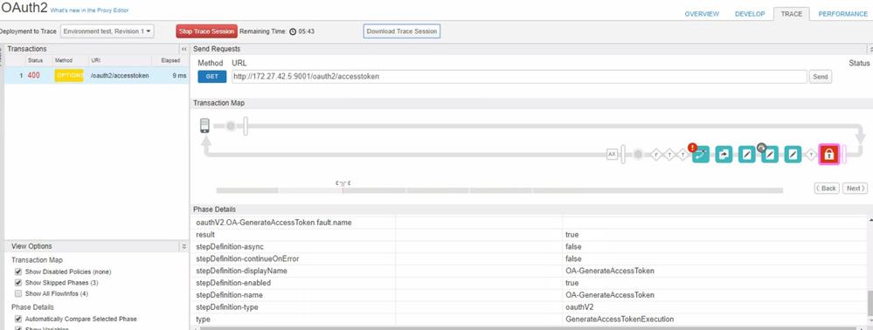Click the 05:43 remaining time value
873x330 pixels.
tap(306, 31)
